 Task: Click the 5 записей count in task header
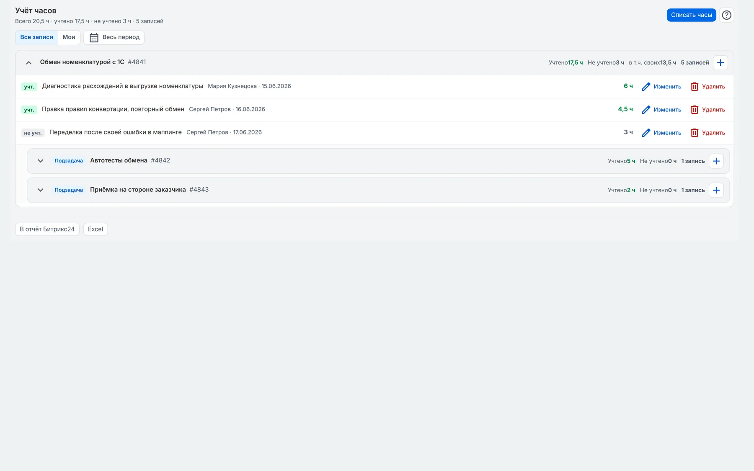pyautogui.click(x=695, y=63)
